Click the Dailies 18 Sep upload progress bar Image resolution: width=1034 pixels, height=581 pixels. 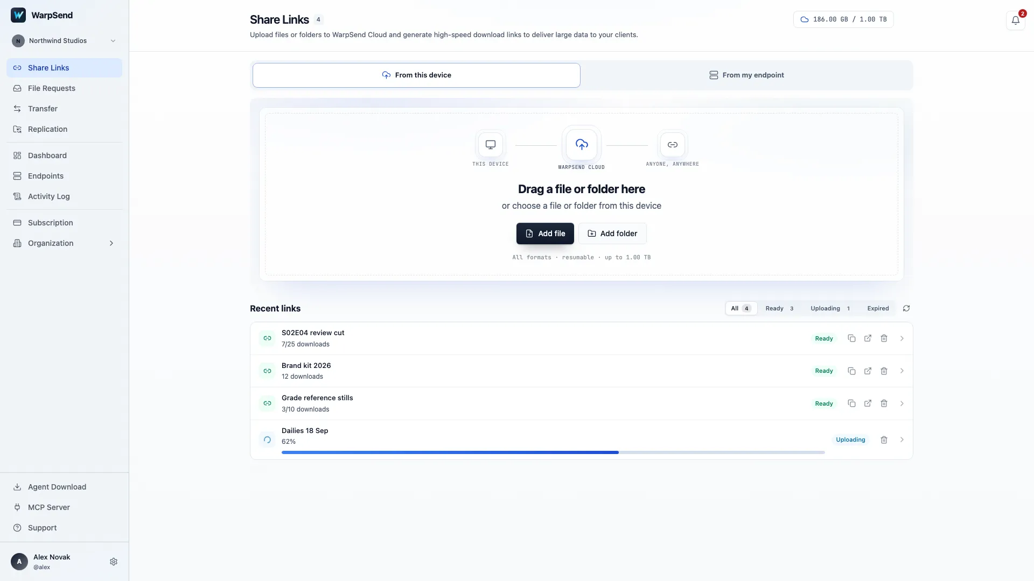pyautogui.click(x=553, y=452)
